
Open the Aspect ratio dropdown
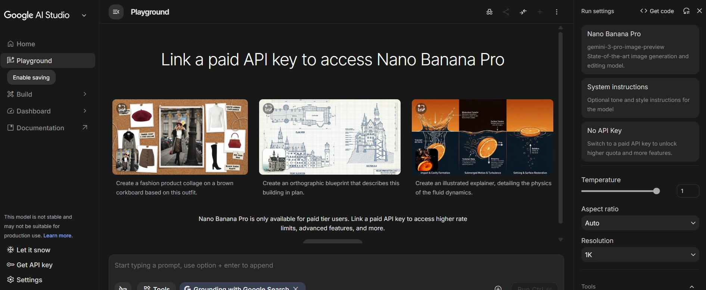click(x=640, y=223)
